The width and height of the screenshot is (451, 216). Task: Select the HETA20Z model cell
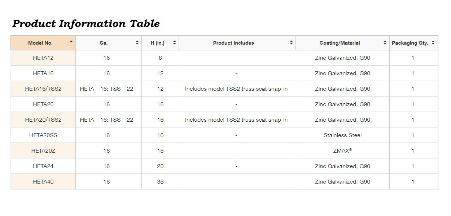(x=43, y=151)
